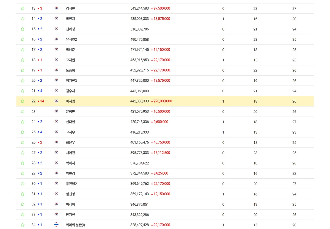Select prize total 416,218,333
The height and width of the screenshot is (229, 330).
(139, 132)
